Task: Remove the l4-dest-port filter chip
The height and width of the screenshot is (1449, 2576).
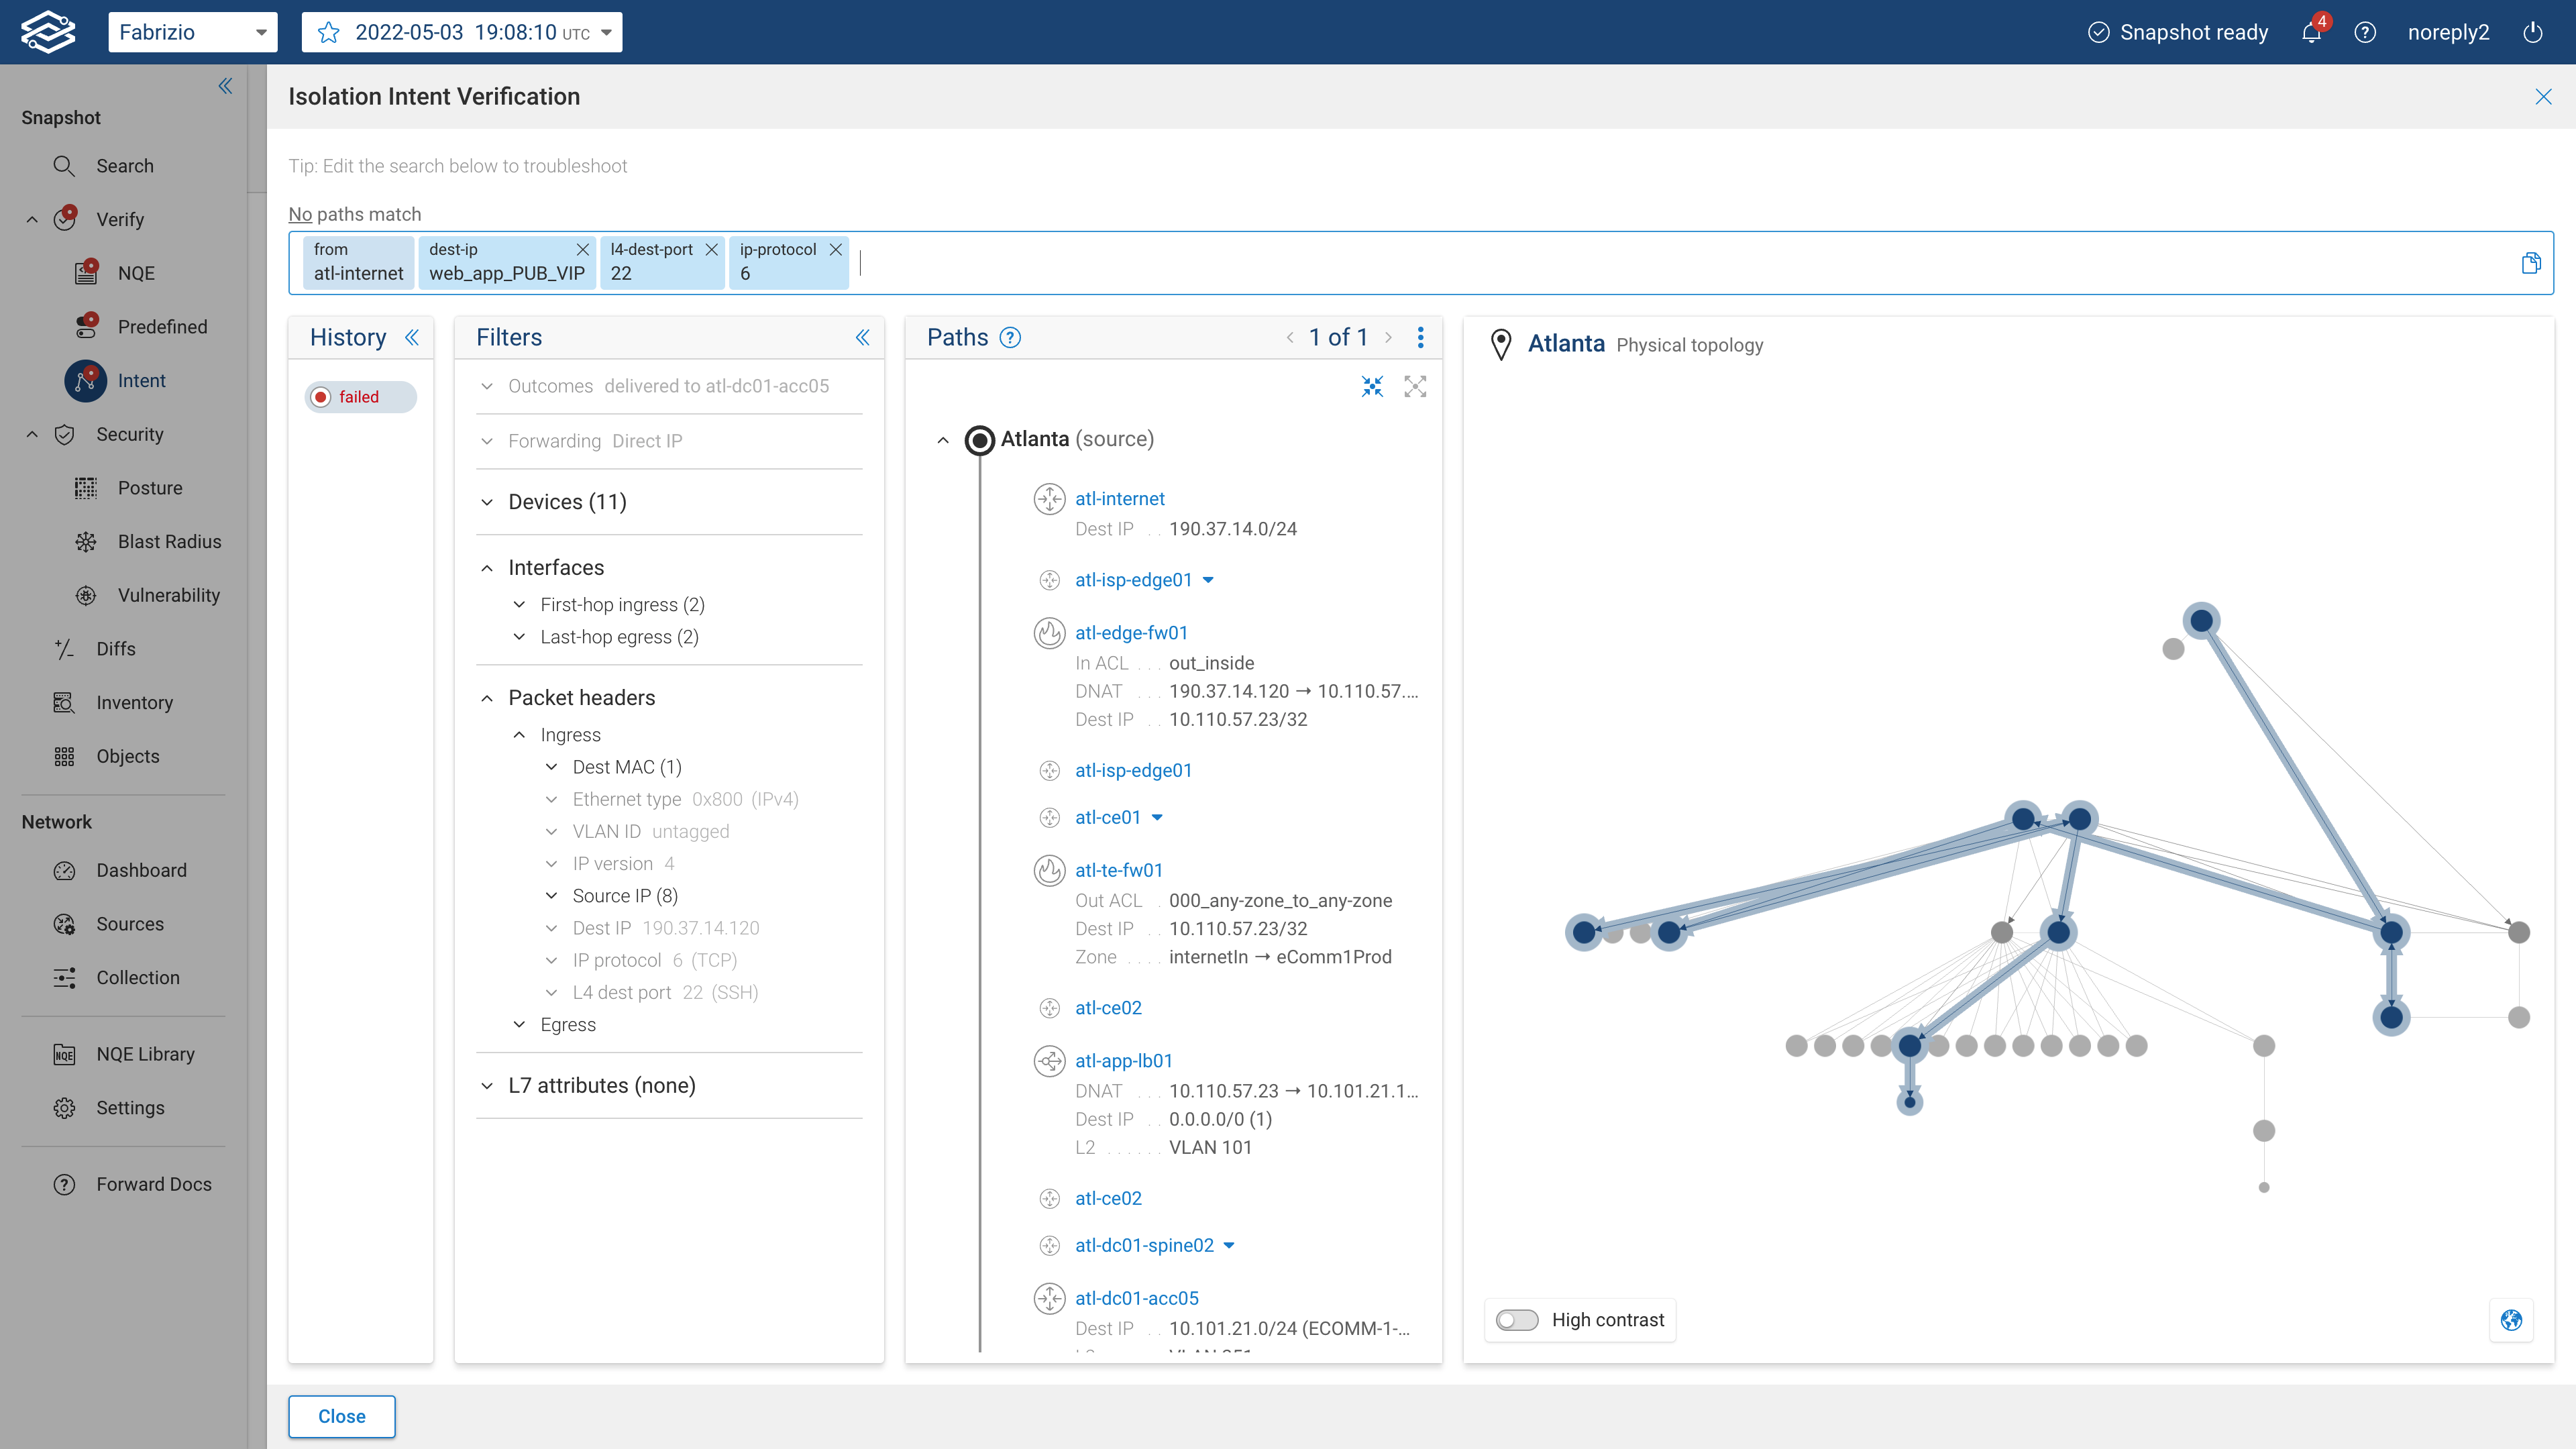Action: [711, 249]
